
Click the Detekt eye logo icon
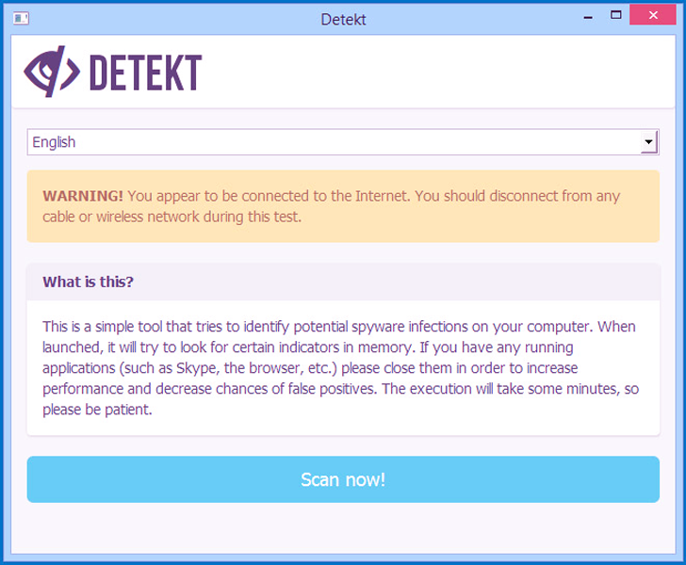[52, 72]
